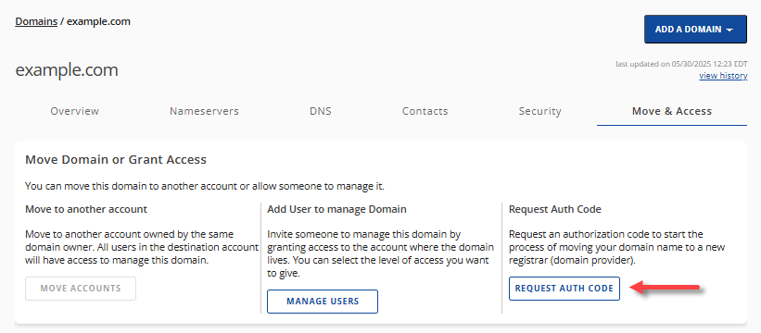Go to Domains breadcrumb link
Image resolution: width=761 pixels, height=333 pixels.
pyautogui.click(x=36, y=22)
